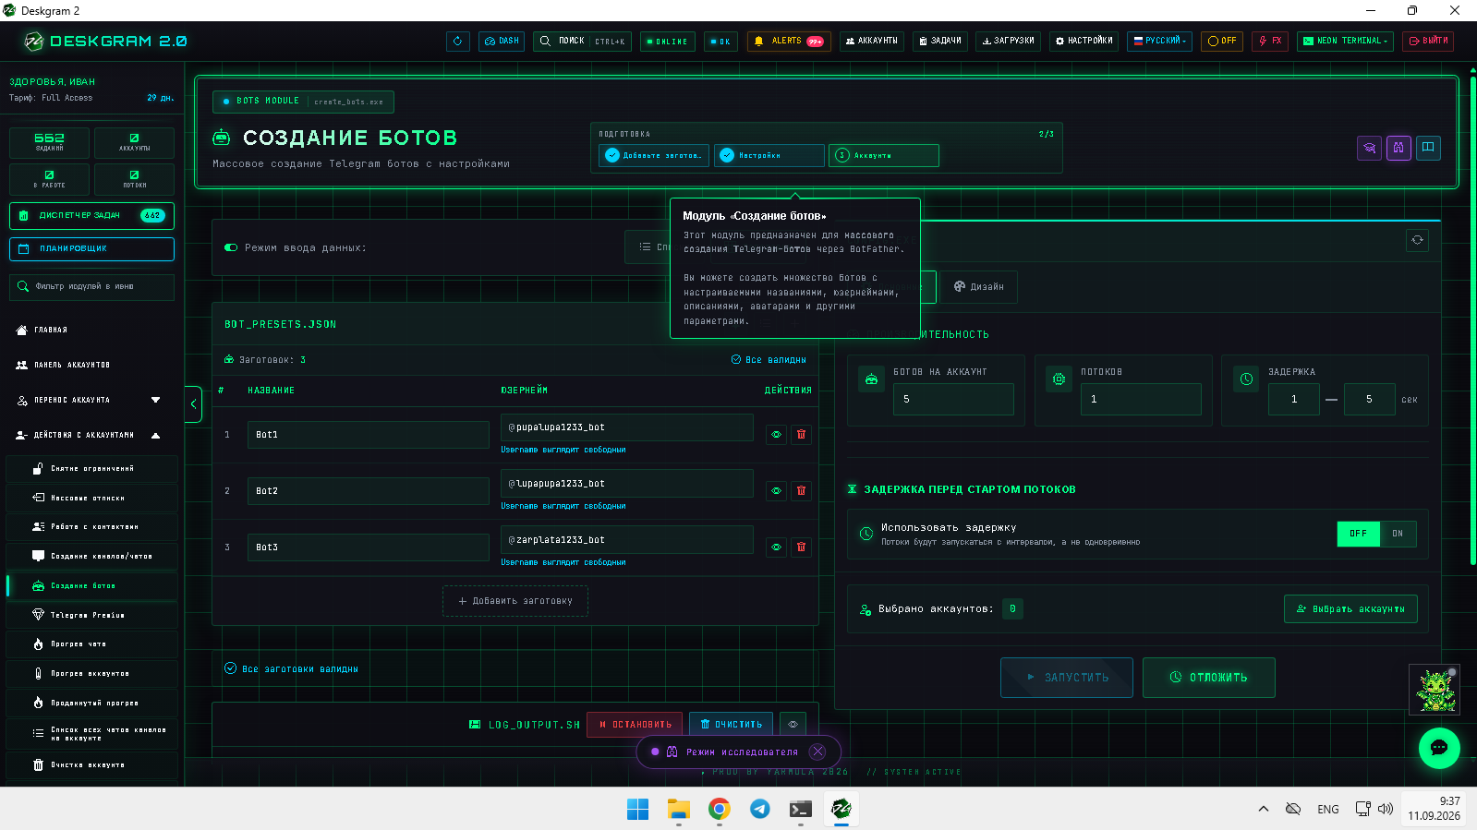This screenshot has height=830, width=1477.
Task: Click the flame icon for Продвинутый прогрев
Action: pyautogui.click(x=38, y=703)
